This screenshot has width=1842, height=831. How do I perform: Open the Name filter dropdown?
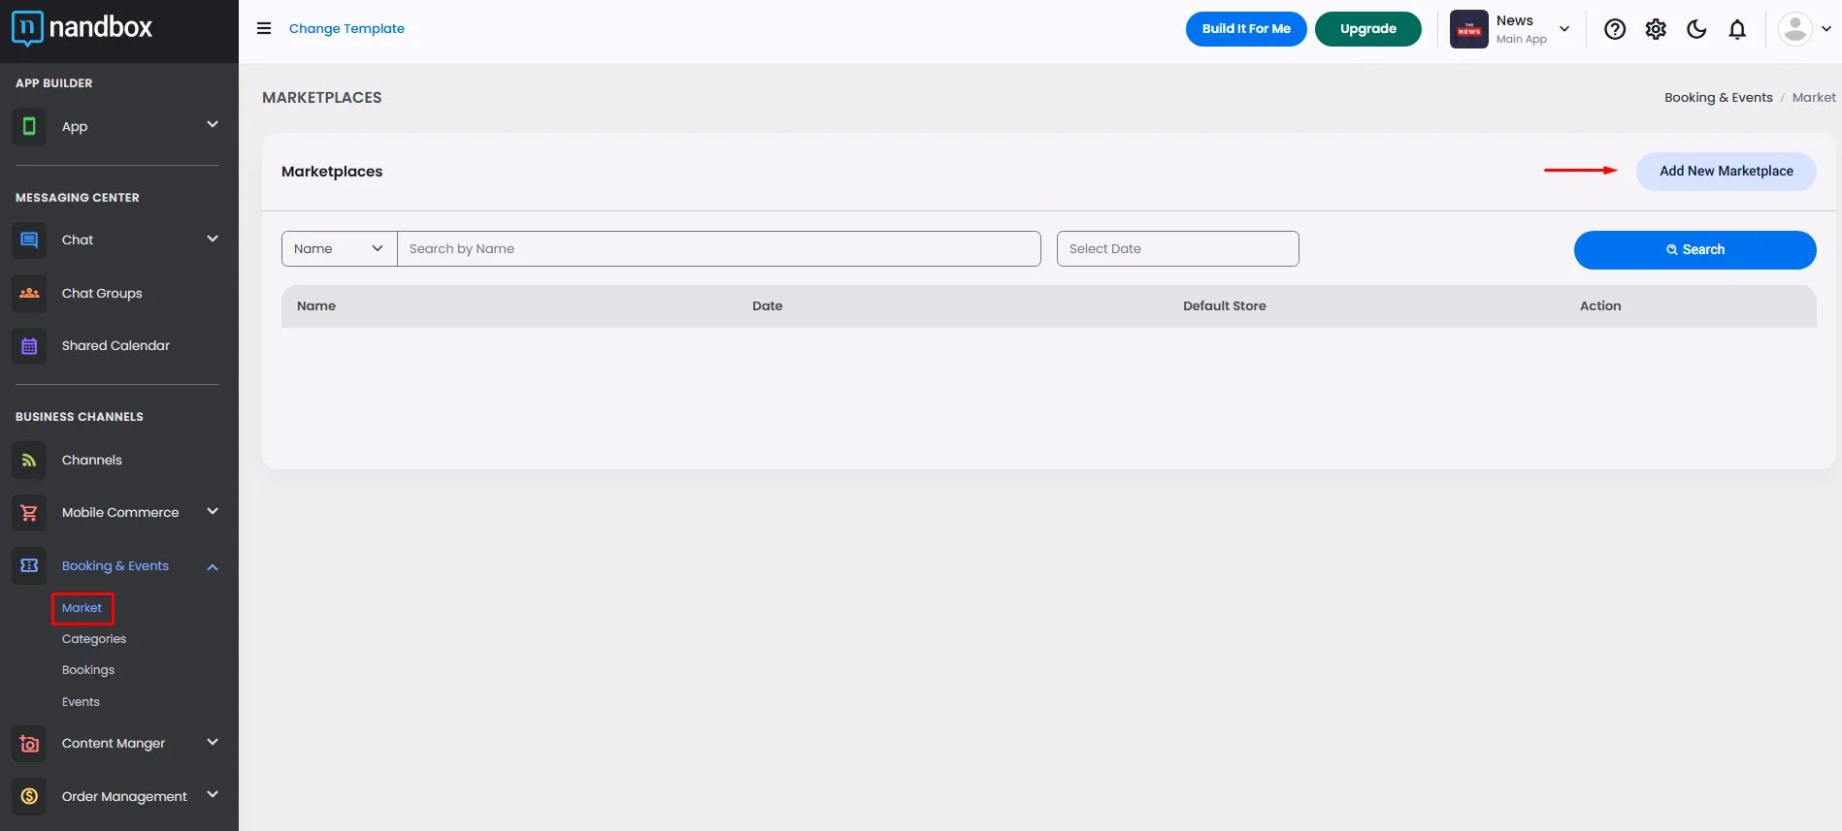[x=340, y=249]
